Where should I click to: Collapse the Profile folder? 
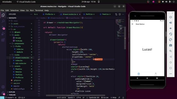[x=11, y=46]
